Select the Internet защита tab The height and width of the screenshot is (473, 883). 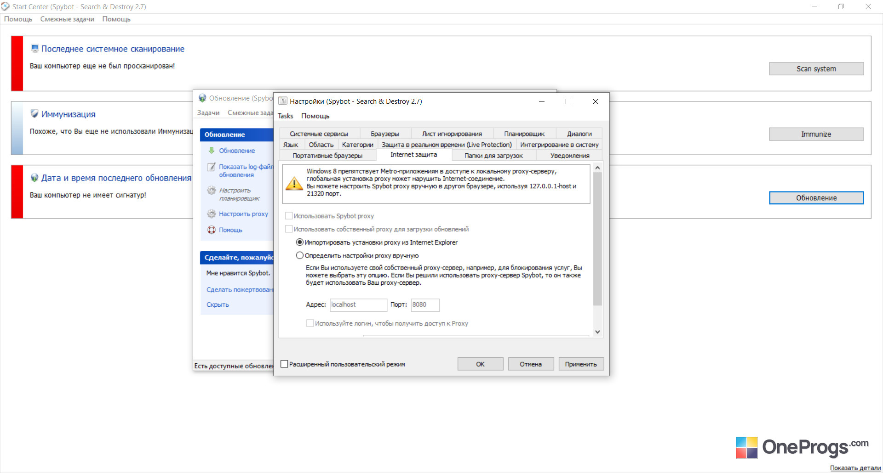[x=414, y=155]
